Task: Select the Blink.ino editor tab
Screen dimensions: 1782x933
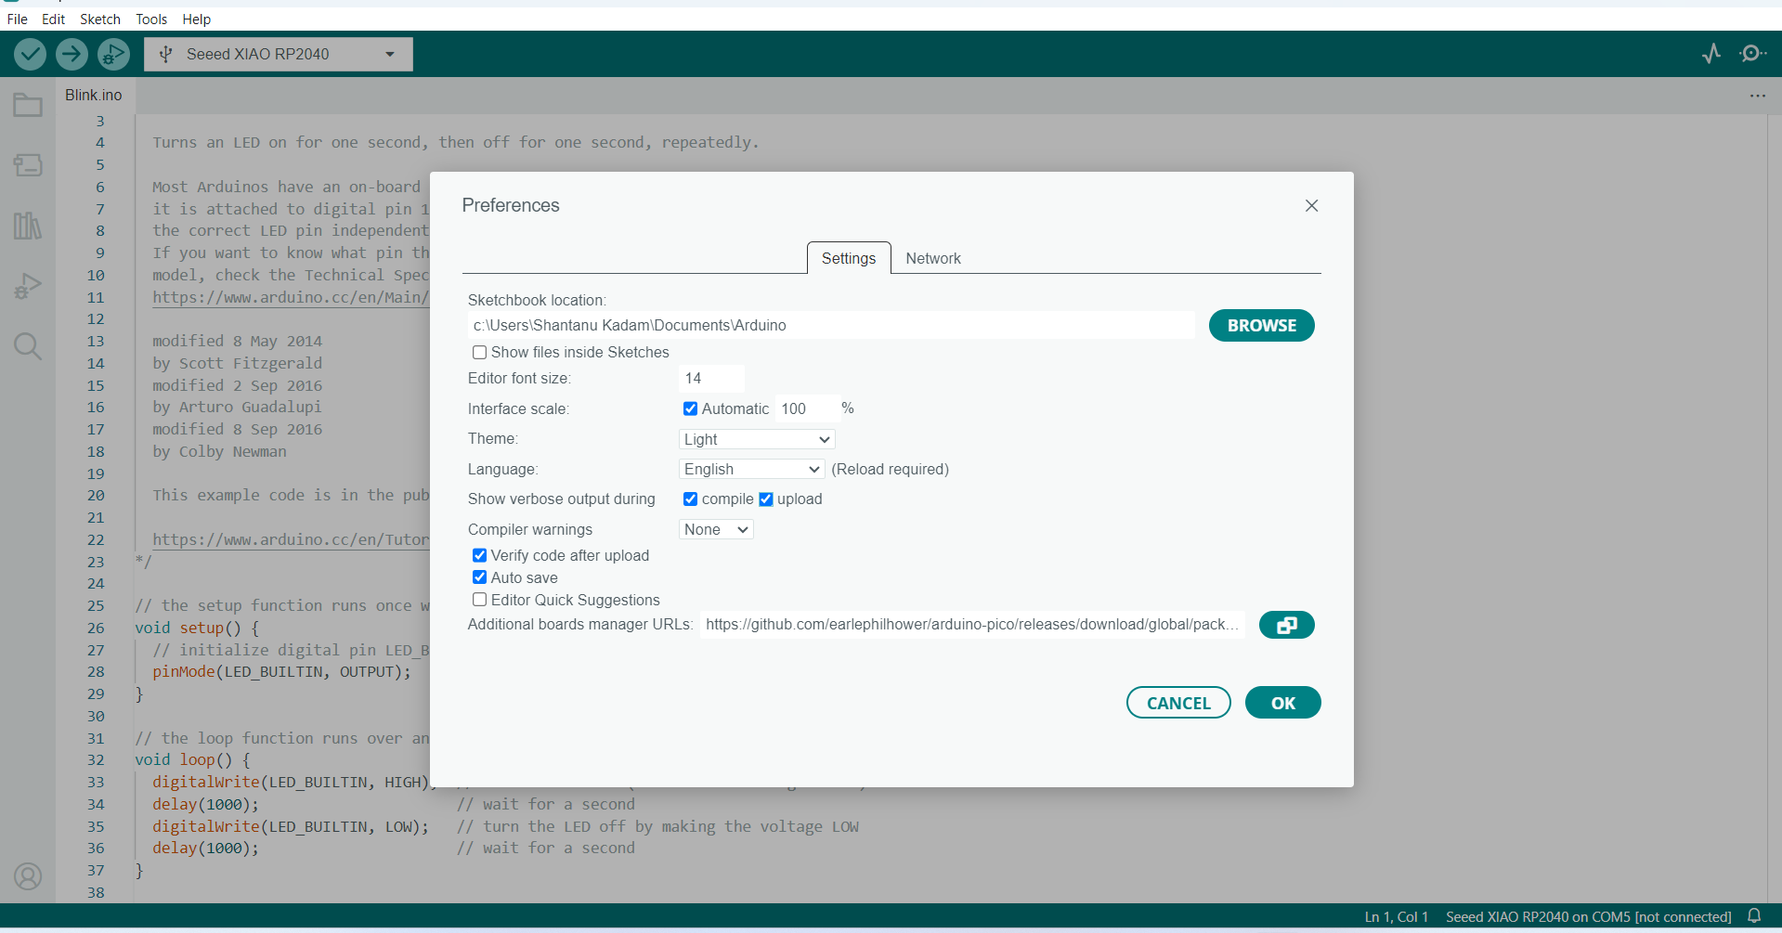Action: point(94,95)
